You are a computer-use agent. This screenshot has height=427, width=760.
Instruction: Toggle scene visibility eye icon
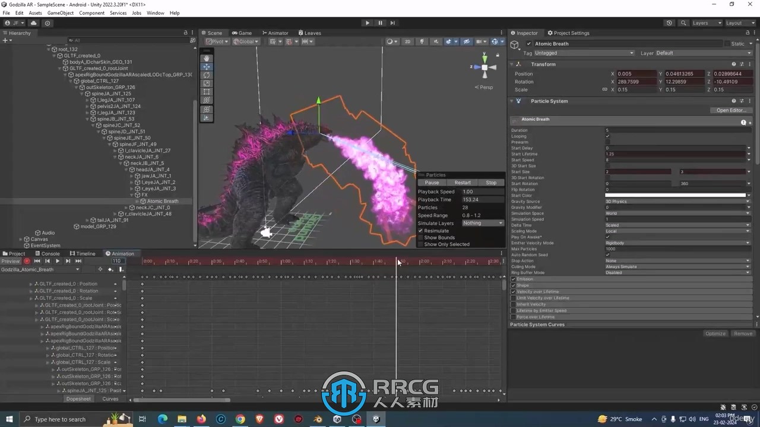(x=466, y=42)
